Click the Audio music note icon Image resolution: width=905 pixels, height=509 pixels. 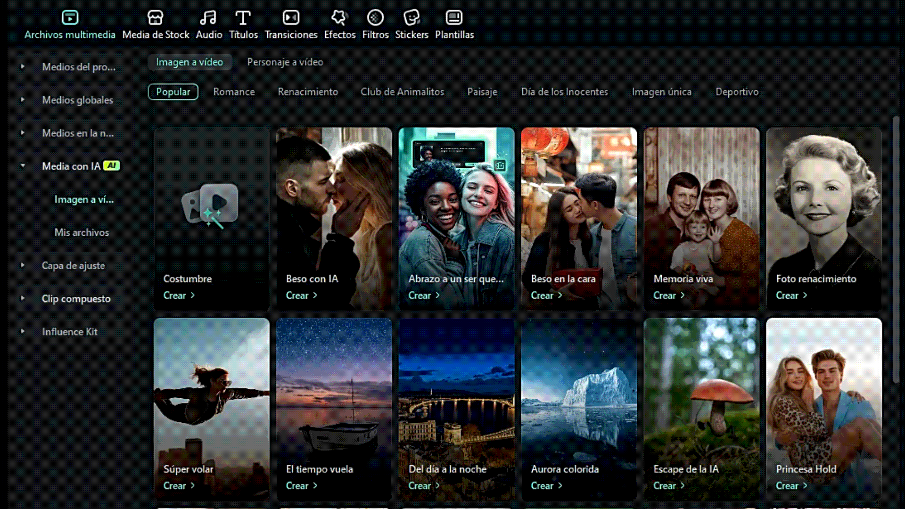point(208,18)
